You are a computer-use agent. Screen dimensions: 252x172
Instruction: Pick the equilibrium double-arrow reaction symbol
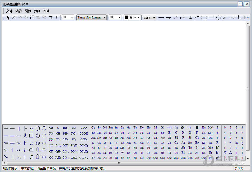pyautogui.click(x=175, y=18)
